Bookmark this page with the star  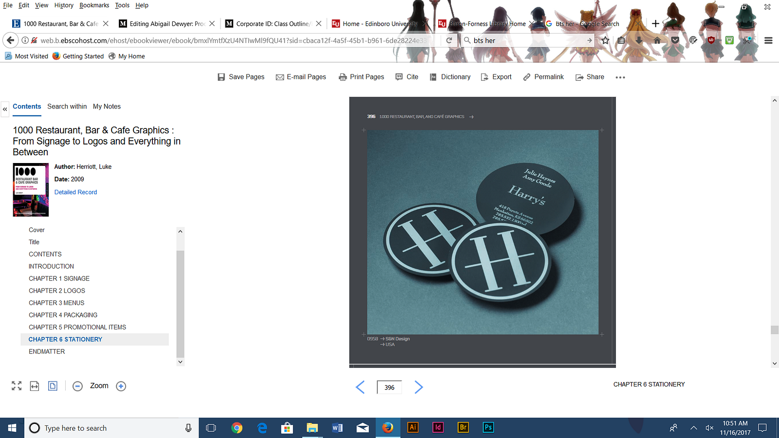pos(605,40)
